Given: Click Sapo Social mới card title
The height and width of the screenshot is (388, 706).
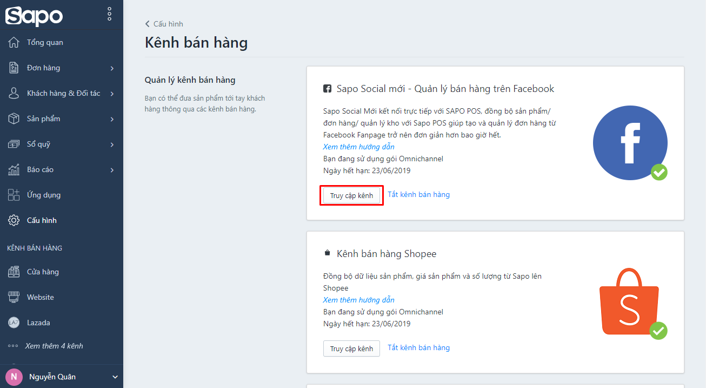Looking at the screenshot, I should click(x=445, y=89).
